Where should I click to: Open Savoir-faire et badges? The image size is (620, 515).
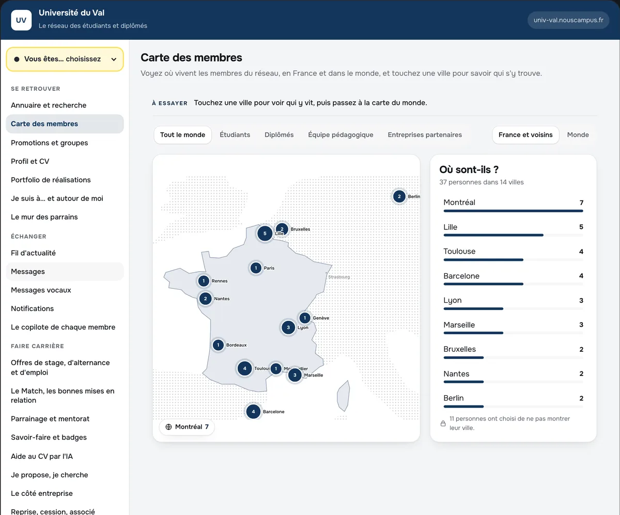click(x=65, y=437)
